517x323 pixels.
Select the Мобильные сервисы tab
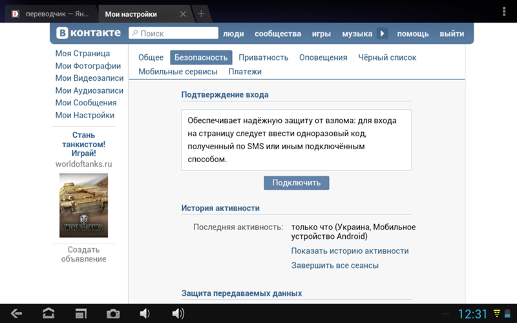178,72
